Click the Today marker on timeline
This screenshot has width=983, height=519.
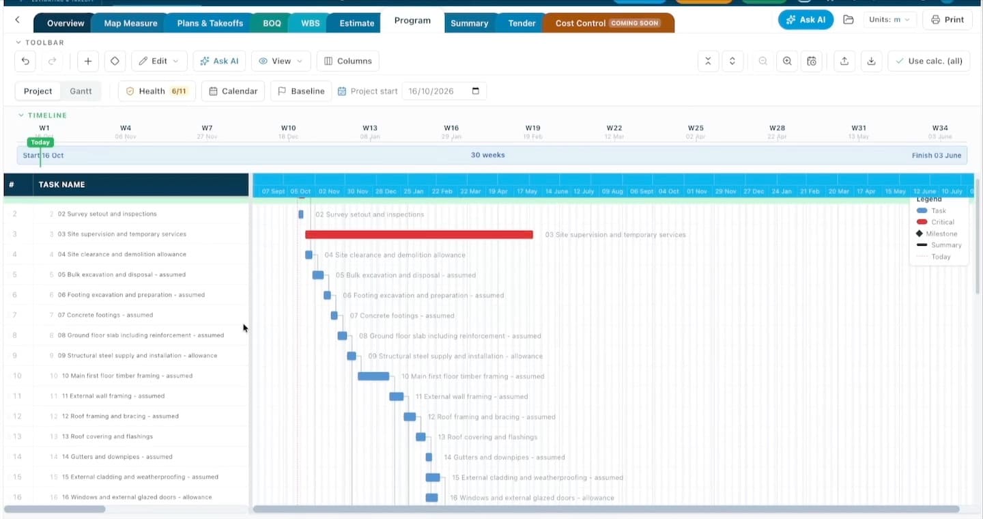click(40, 142)
